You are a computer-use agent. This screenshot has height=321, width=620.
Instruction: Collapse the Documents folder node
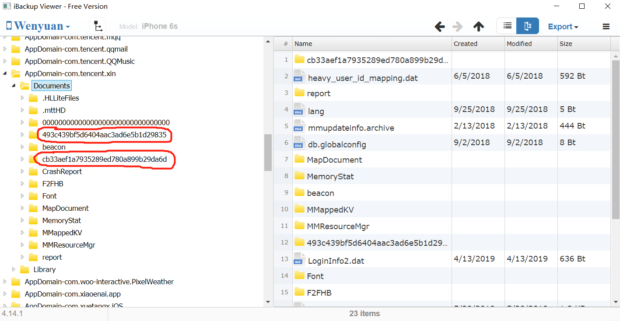click(x=14, y=86)
